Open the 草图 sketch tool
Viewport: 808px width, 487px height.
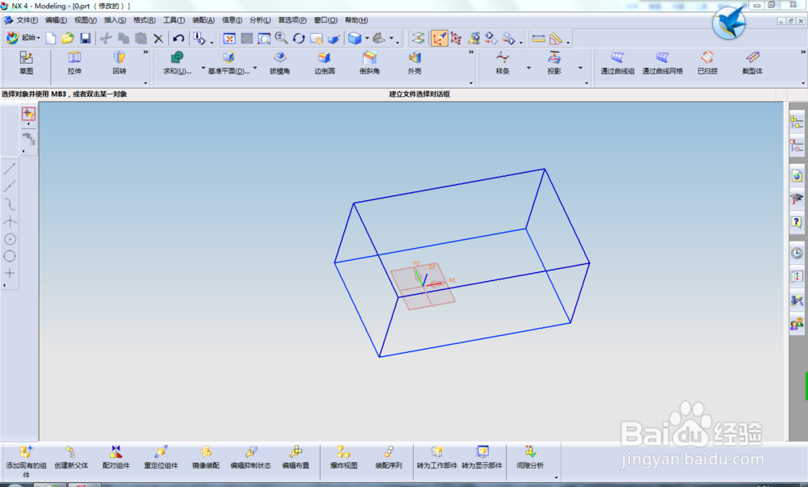coord(27,63)
